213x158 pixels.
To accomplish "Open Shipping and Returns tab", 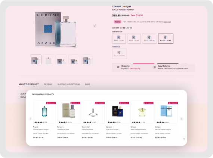I will (69, 84).
